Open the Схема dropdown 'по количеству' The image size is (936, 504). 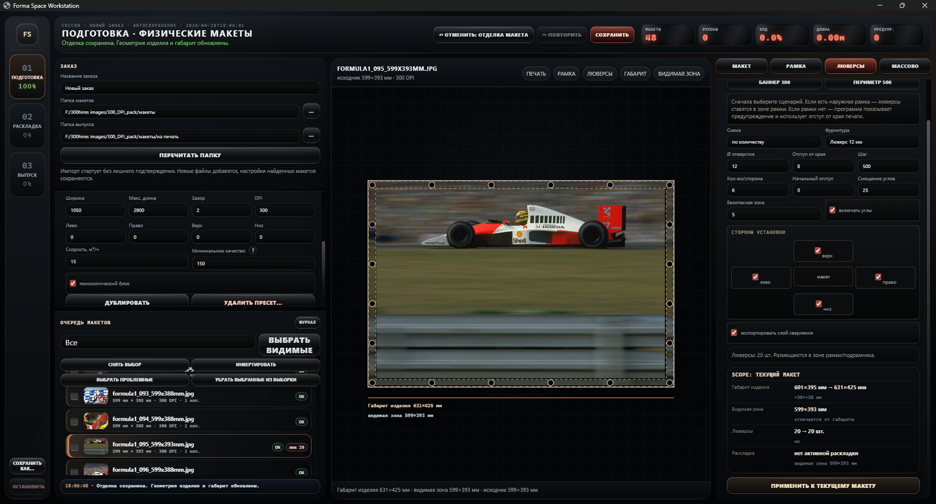773,142
